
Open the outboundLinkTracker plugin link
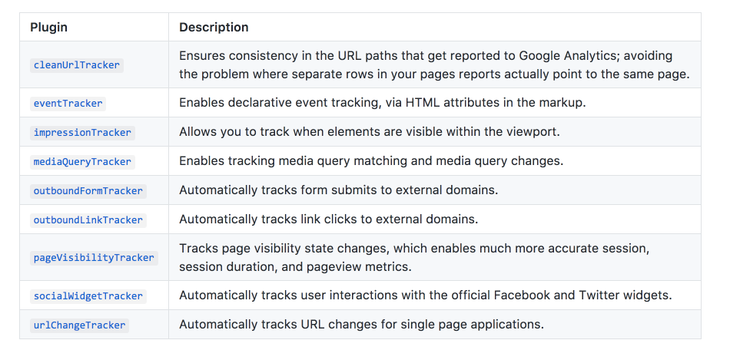(x=88, y=220)
